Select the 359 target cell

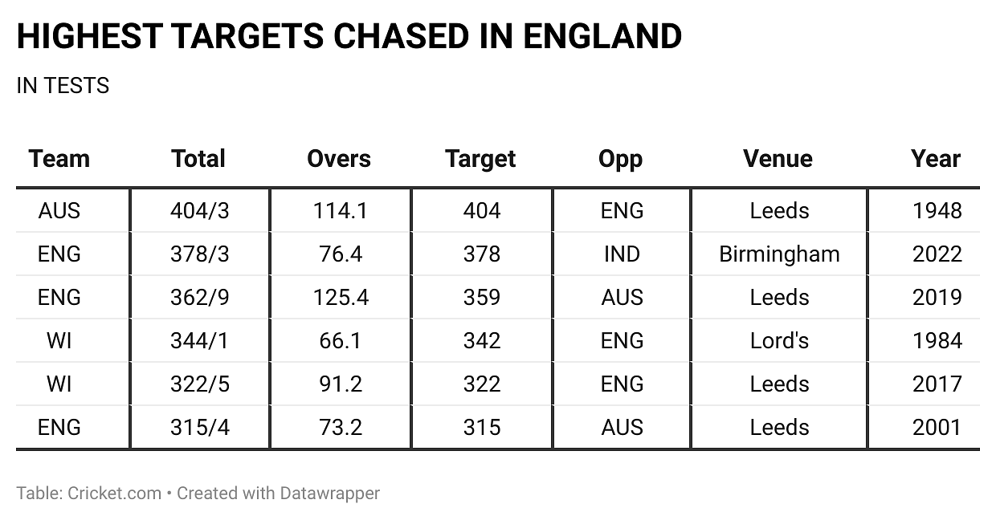point(482,298)
